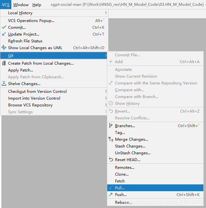Click the Show Local Changes as UML icon

click(4, 48)
